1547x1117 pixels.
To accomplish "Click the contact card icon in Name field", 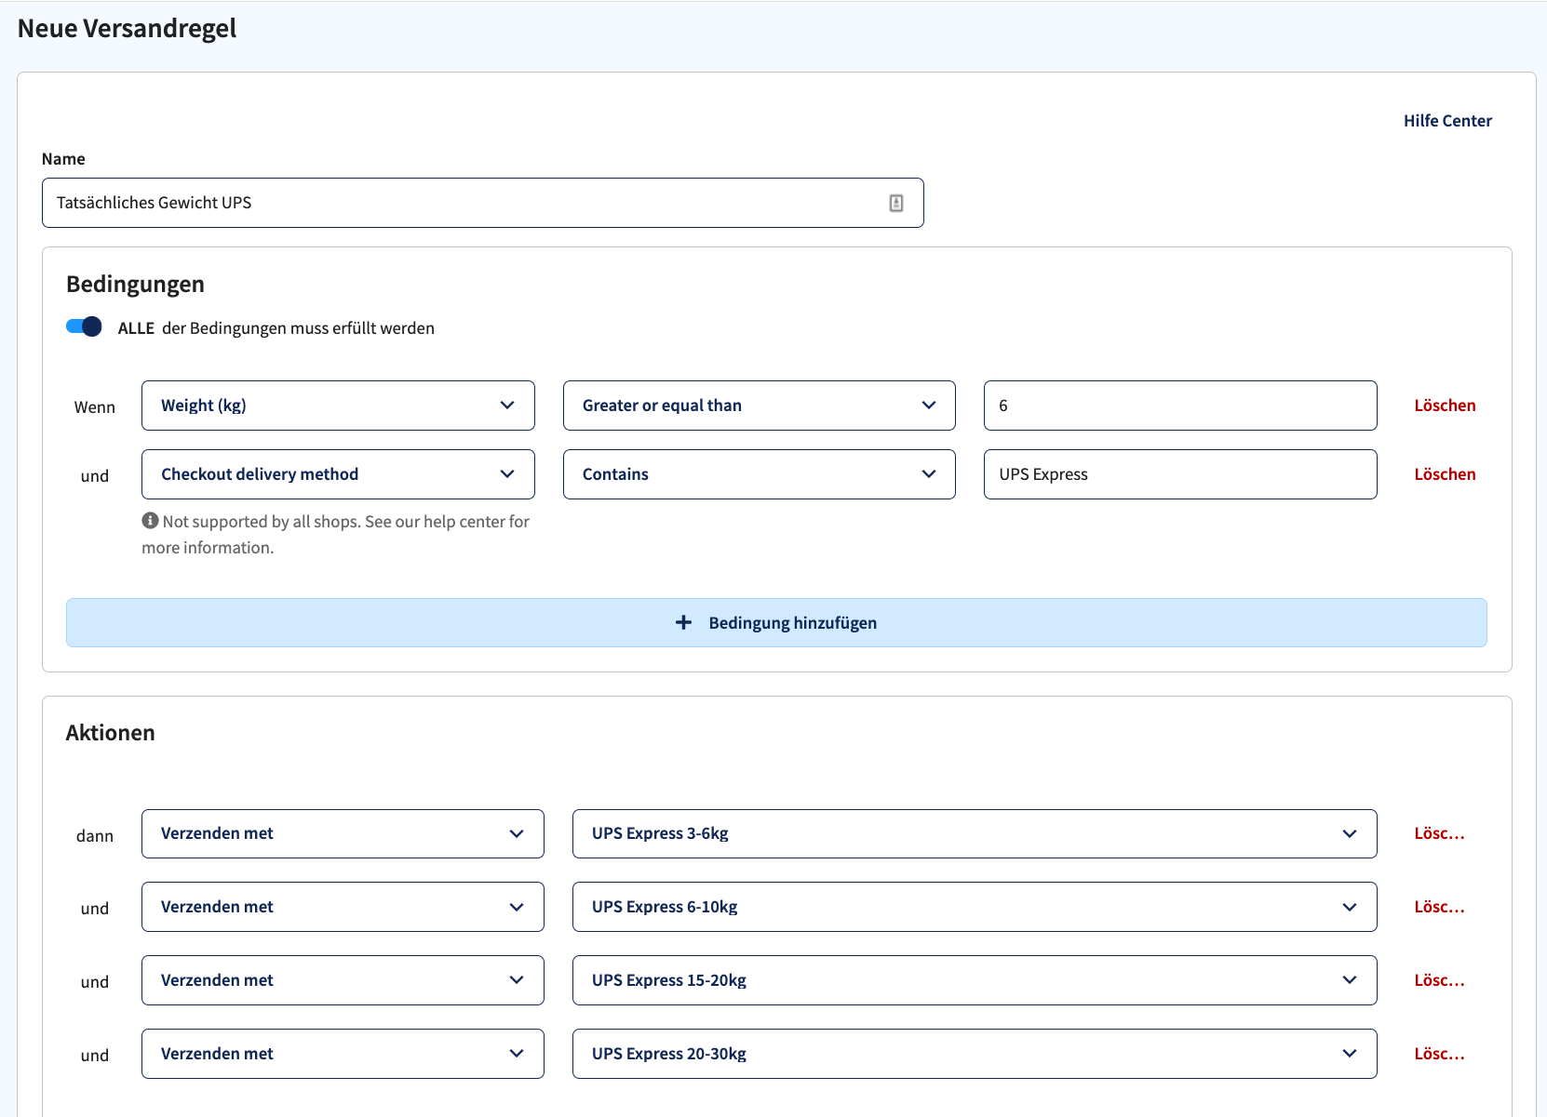I will [x=895, y=203].
